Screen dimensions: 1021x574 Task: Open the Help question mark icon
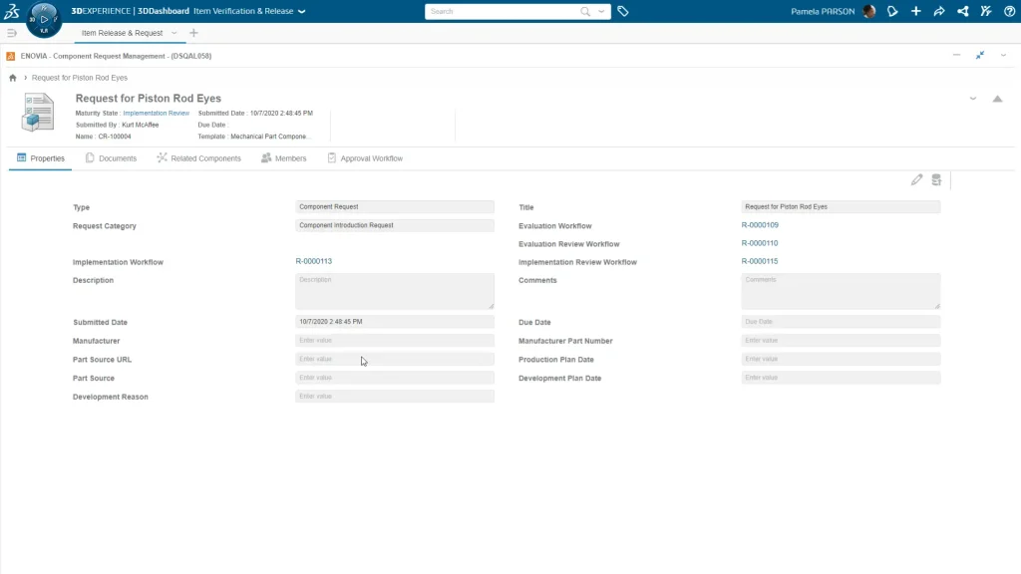pos(1009,12)
